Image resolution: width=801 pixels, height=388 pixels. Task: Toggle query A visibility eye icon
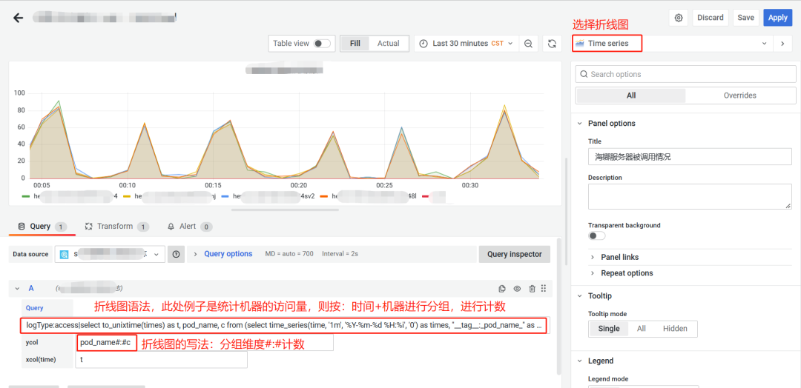517,289
